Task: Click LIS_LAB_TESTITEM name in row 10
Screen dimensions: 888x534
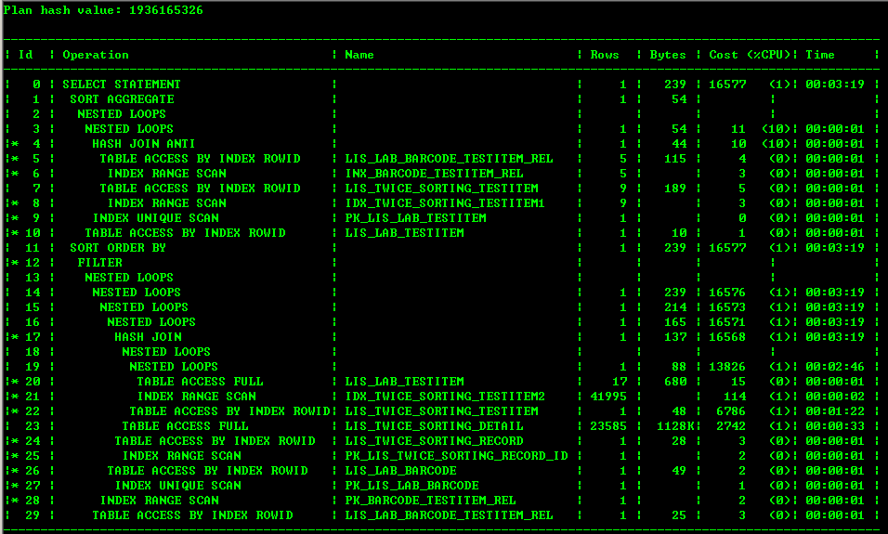Action: pos(404,233)
